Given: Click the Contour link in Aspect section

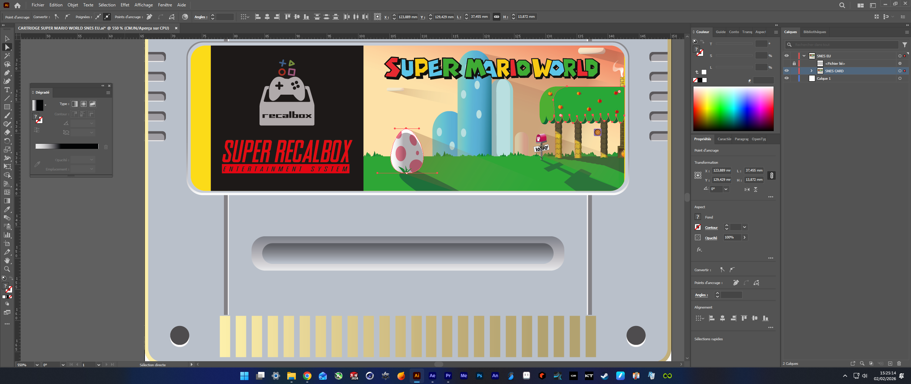Looking at the screenshot, I should [711, 228].
